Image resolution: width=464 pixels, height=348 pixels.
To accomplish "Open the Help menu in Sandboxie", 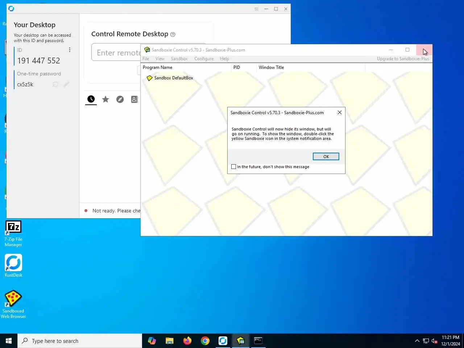I will click(x=224, y=59).
